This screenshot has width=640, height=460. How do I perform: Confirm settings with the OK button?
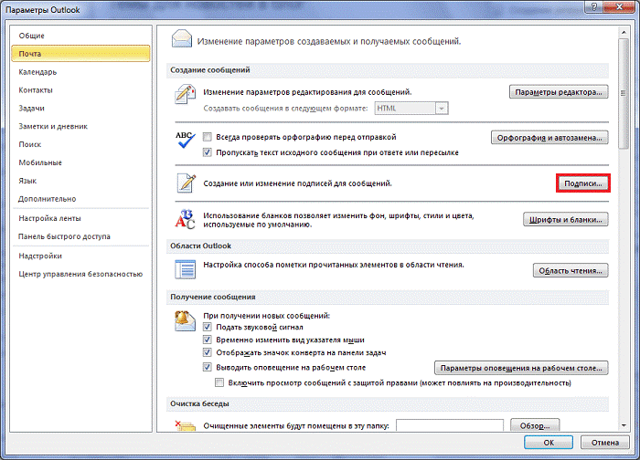click(x=549, y=443)
